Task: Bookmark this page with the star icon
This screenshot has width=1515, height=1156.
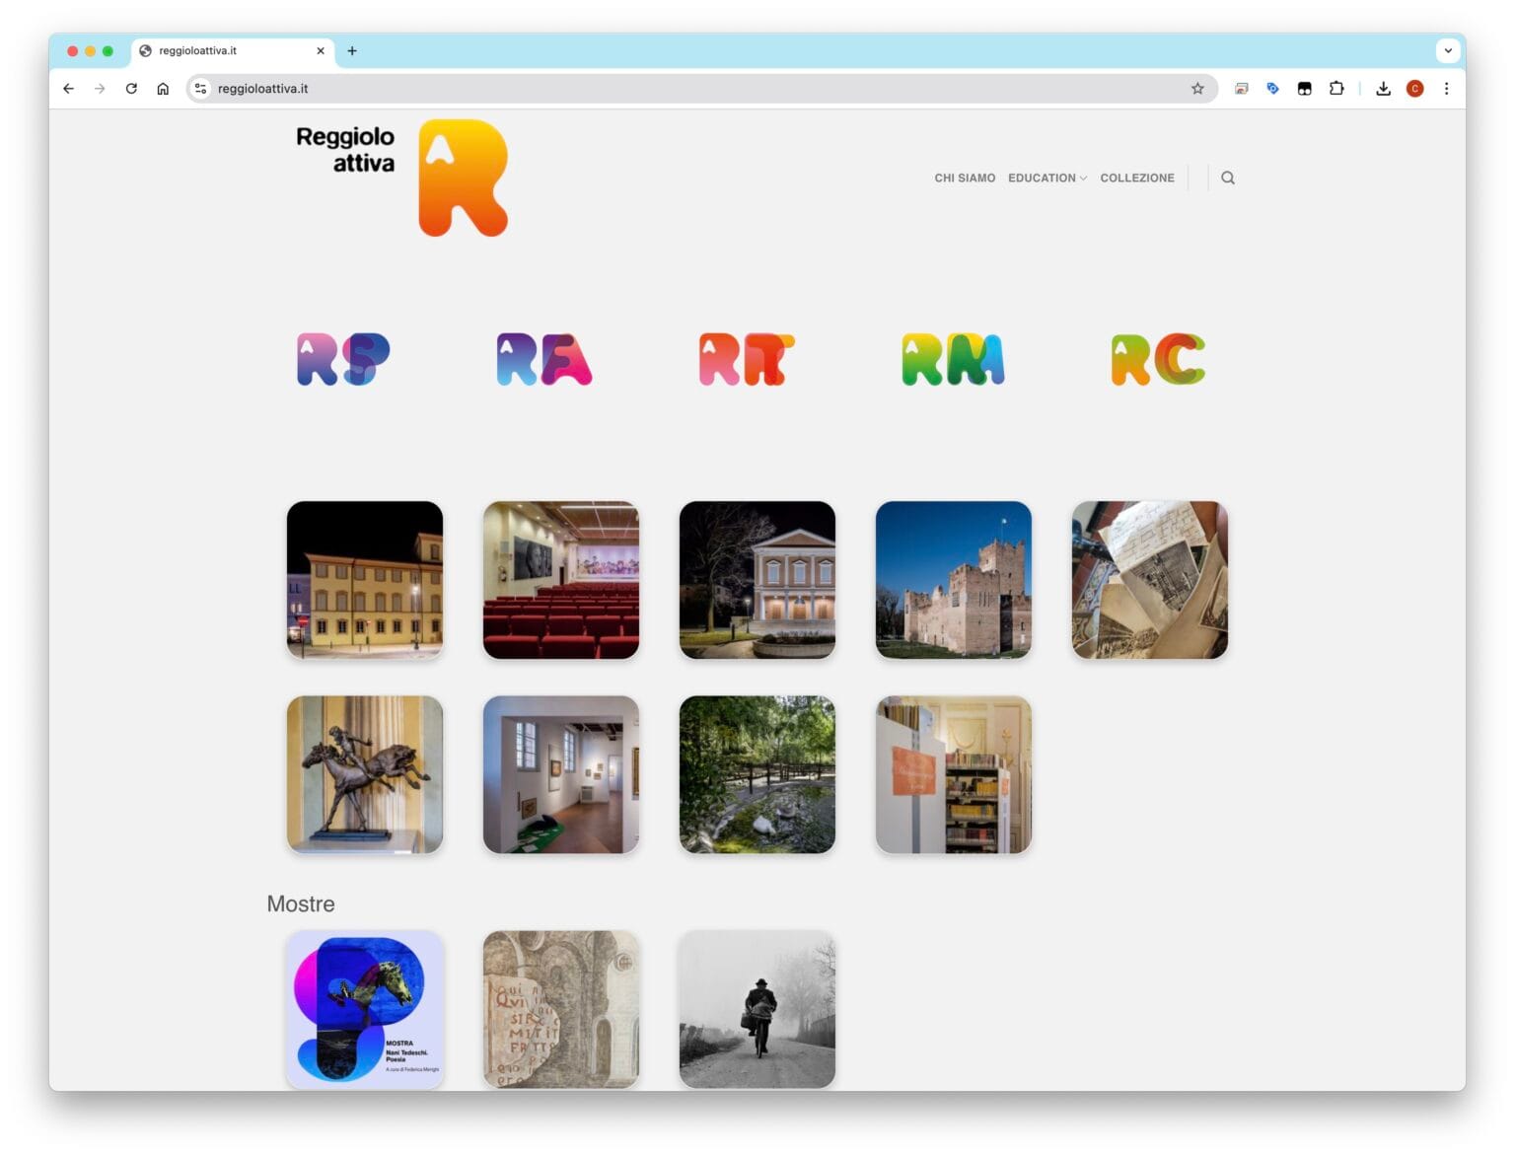Action: click(x=1197, y=89)
